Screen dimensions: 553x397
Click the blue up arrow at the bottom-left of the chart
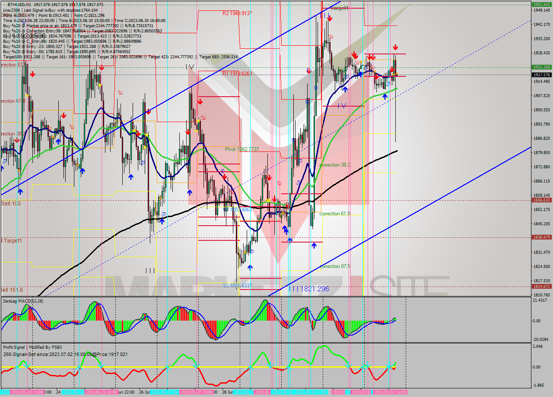point(19,191)
